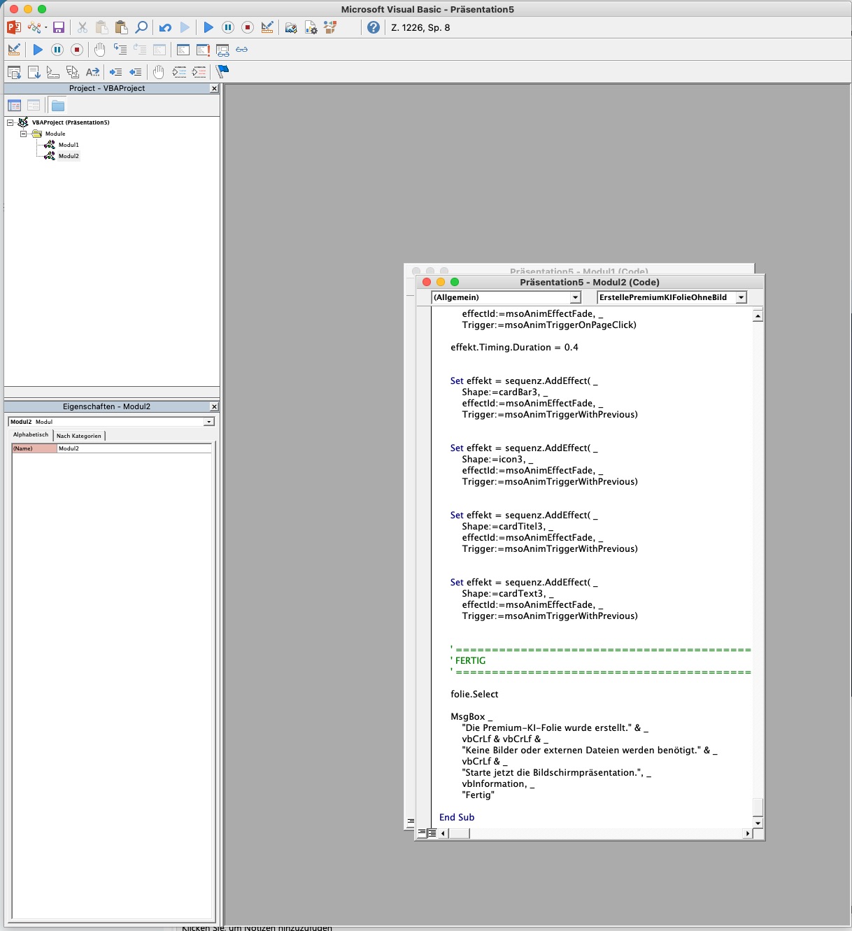Open the ErstellePremiumKIFolieOhneBild procedure dropdown
The height and width of the screenshot is (931, 852).
741,298
